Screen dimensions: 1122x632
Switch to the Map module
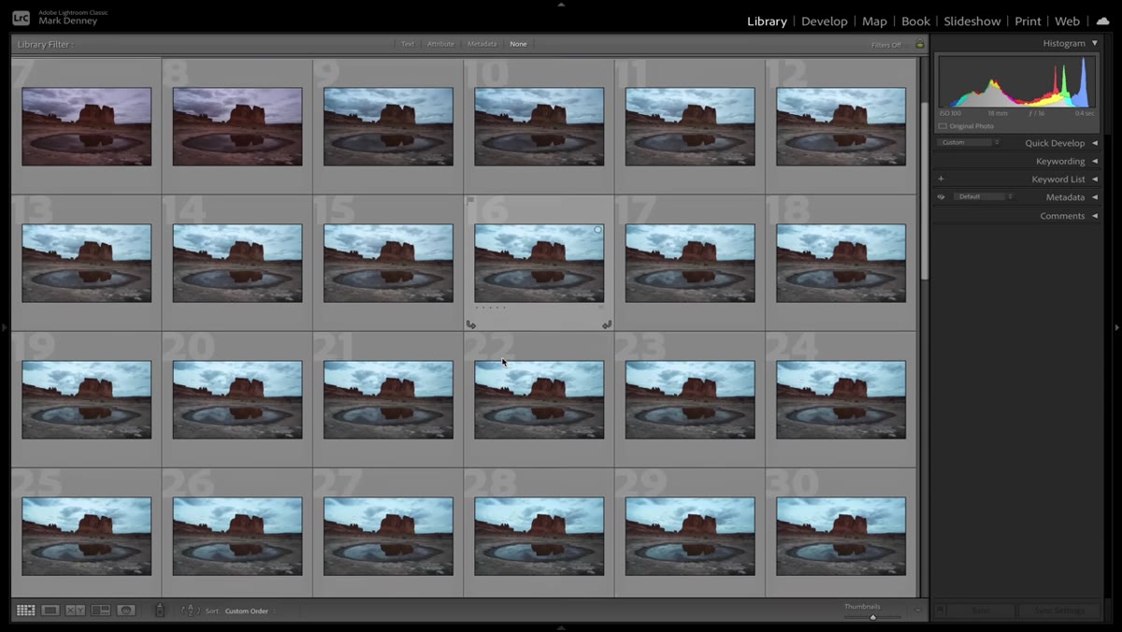[x=874, y=21]
